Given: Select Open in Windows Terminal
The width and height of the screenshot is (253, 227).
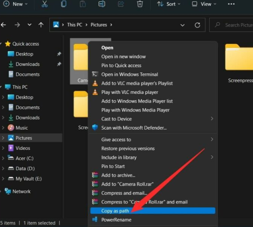Looking at the screenshot, I should (x=153, y=74).
